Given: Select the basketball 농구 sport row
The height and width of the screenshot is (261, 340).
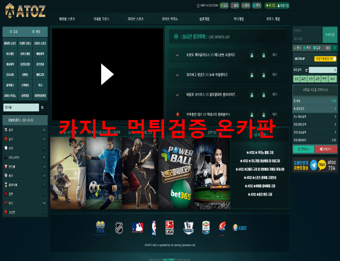Looking at the screenshot, I should coord(25,139).
